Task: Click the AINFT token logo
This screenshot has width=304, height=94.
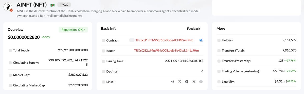Action: point(8,7)
